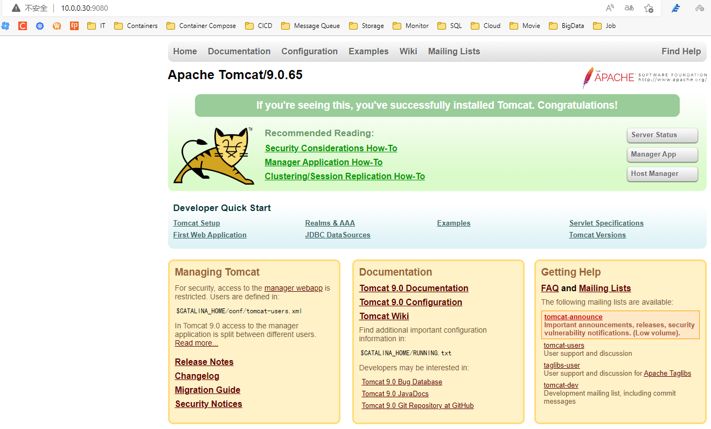Image resolution: width=711 pixels, height=429 pixels.
Task: Open the CICD bookmarks folder
Action: click(x=259, y=25)
